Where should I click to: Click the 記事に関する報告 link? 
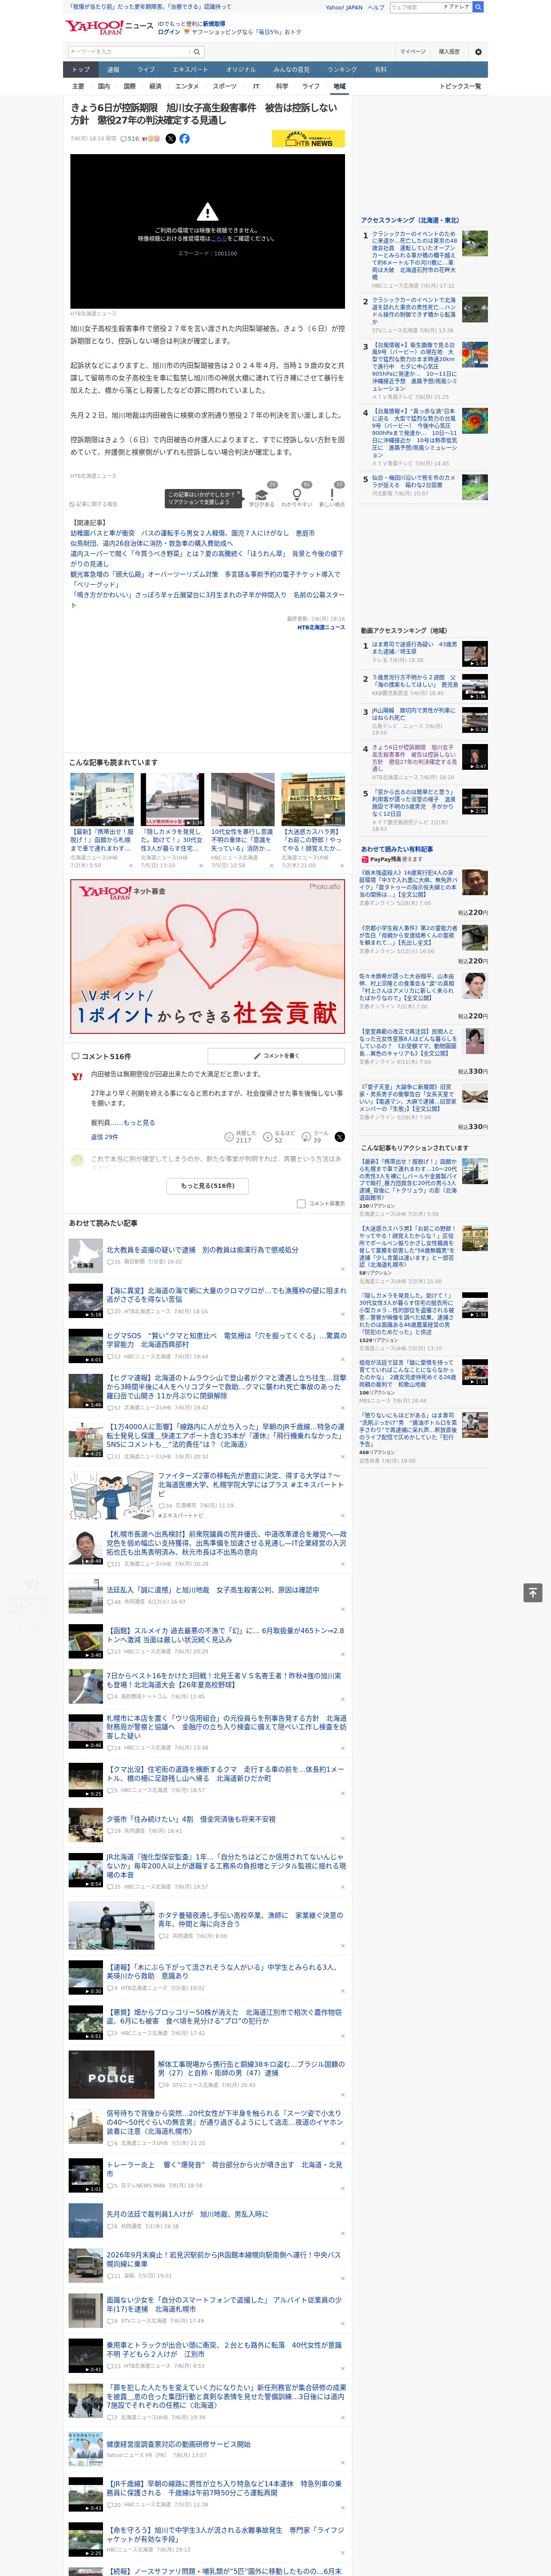[94, 504]
